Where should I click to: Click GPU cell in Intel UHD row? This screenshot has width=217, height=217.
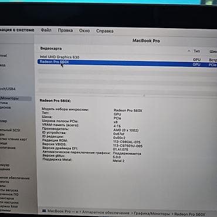[x=196, y=60]
